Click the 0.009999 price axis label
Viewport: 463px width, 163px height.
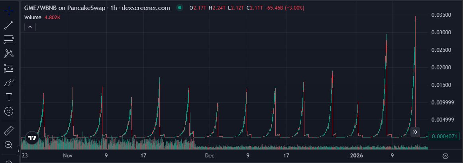pyautogui.click(x=443, y=102)
